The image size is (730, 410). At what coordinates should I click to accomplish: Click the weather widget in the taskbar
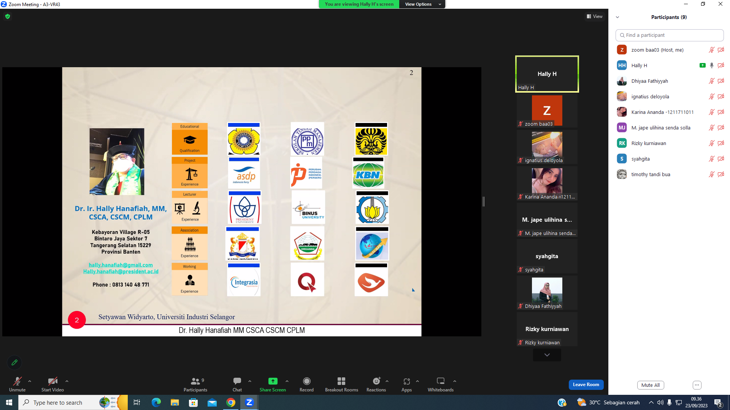point(608,402)
